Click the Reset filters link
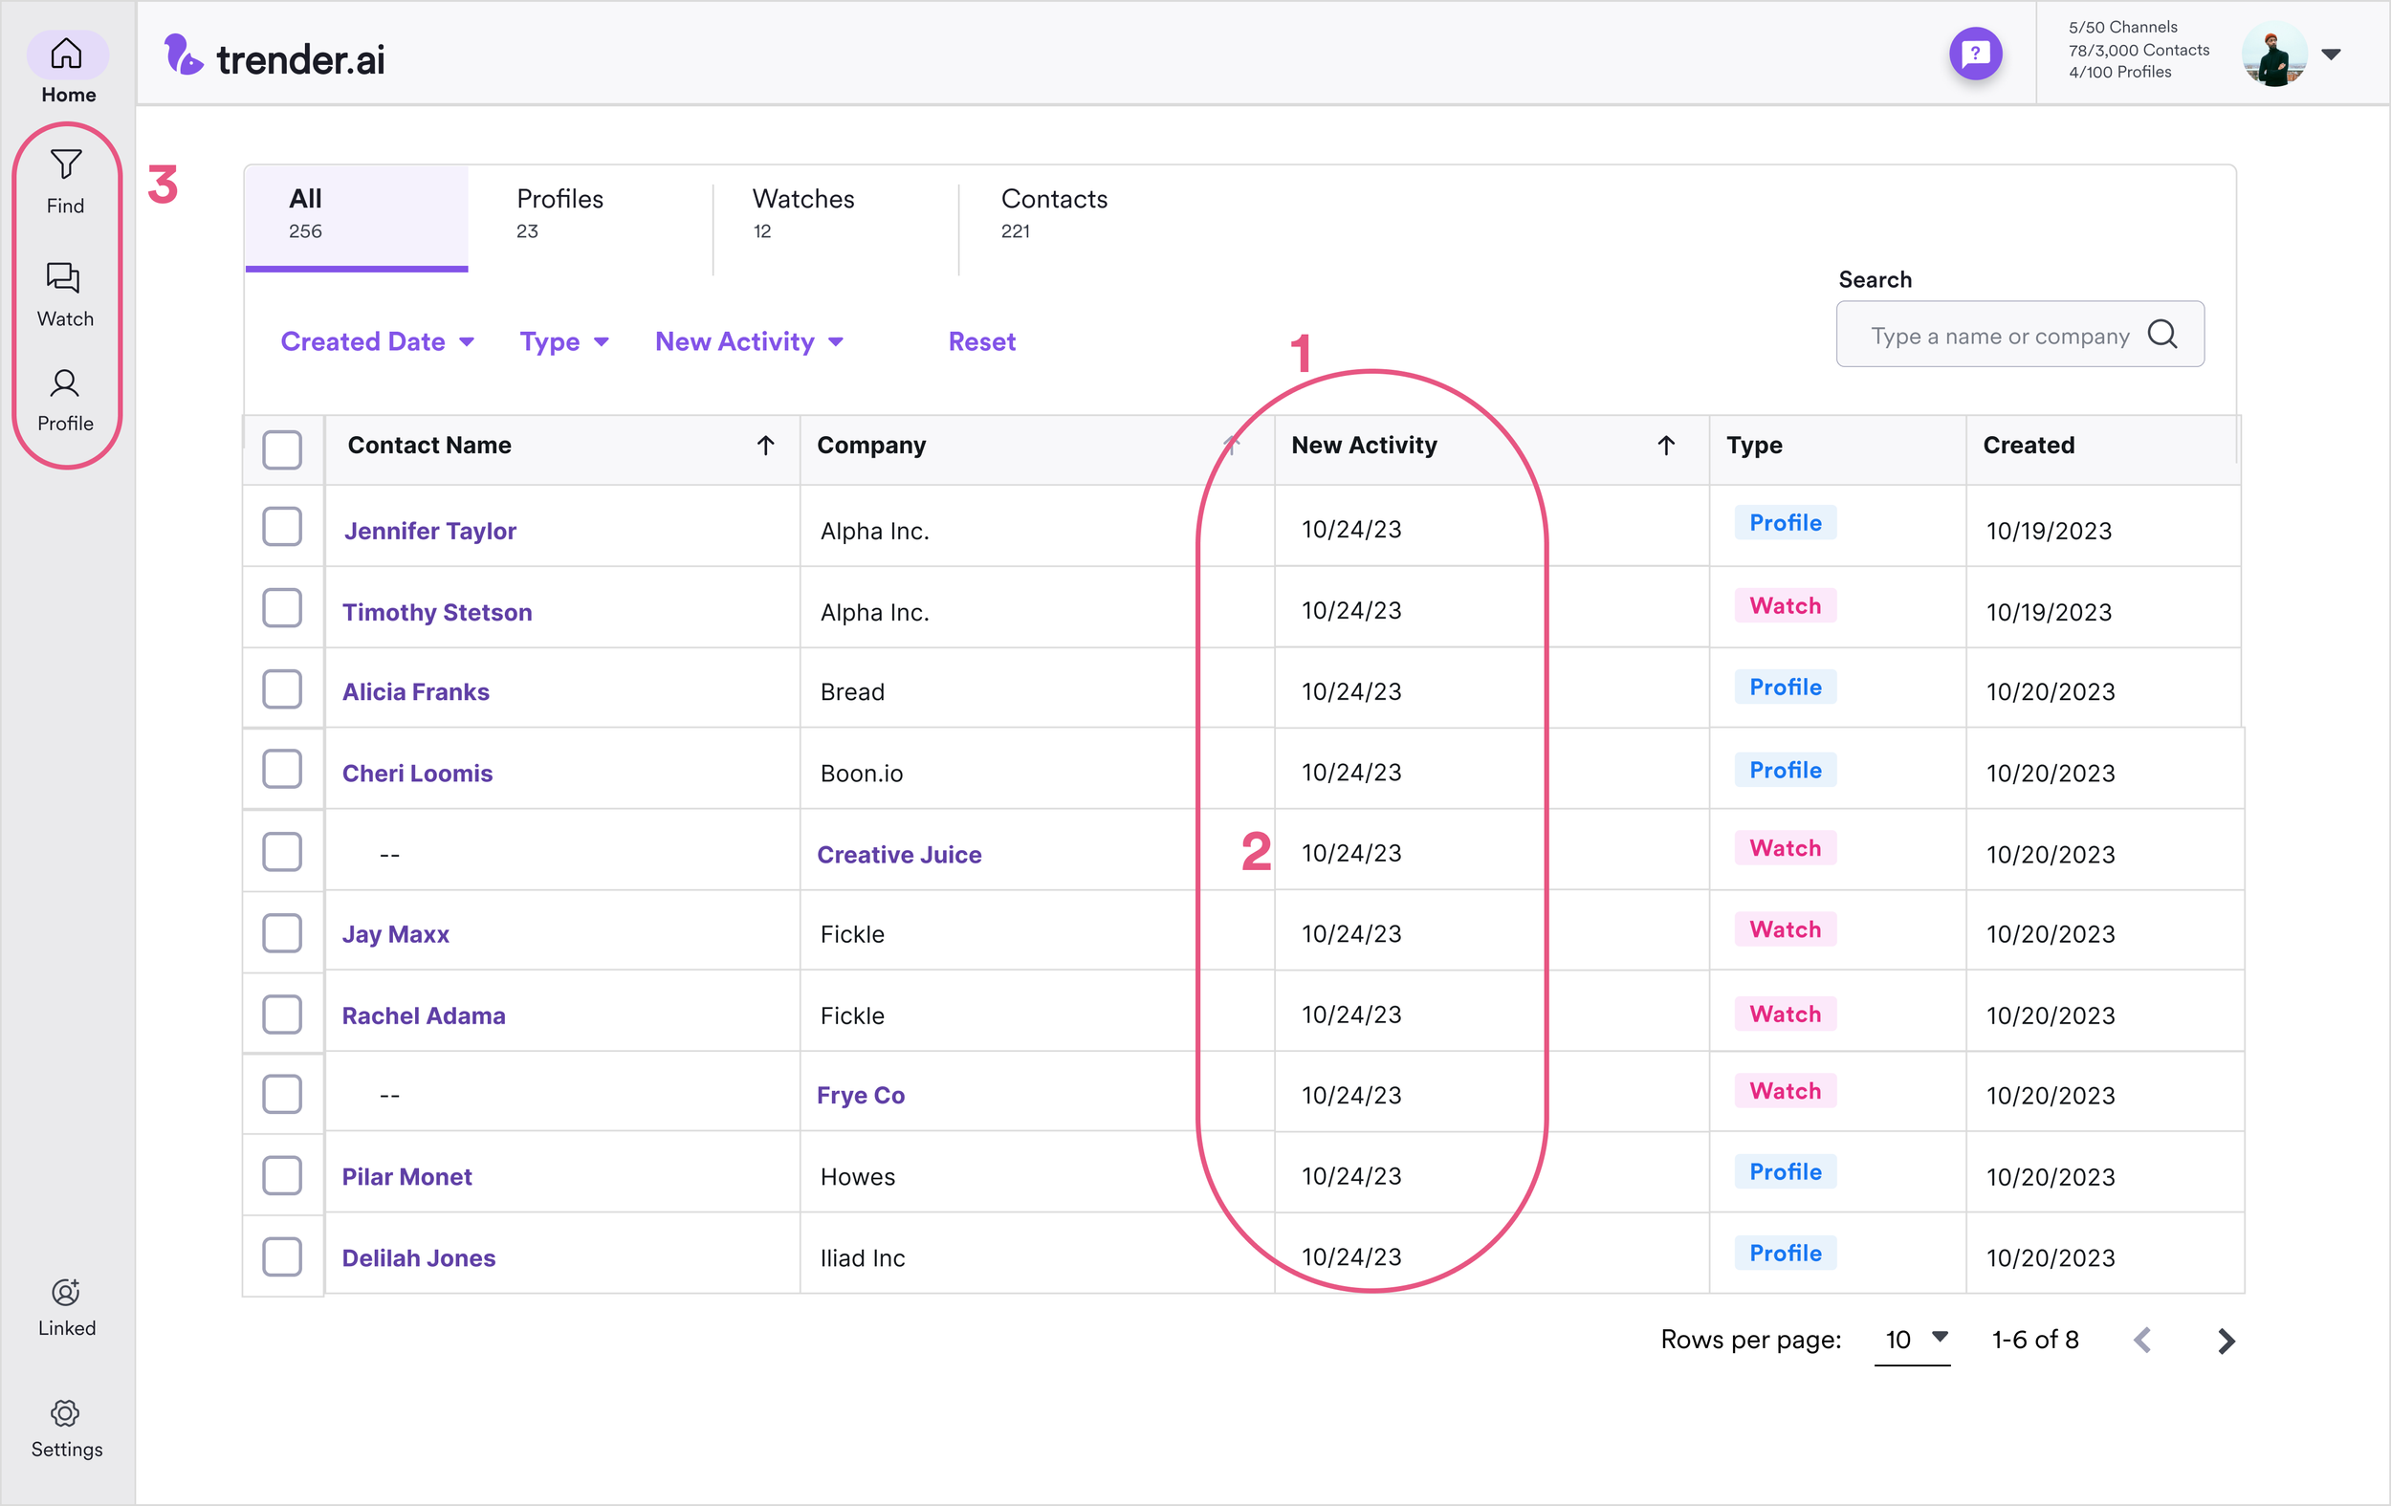Image resolution: width=2391 pixels, height=1506 pixels. tap(981, 341)
